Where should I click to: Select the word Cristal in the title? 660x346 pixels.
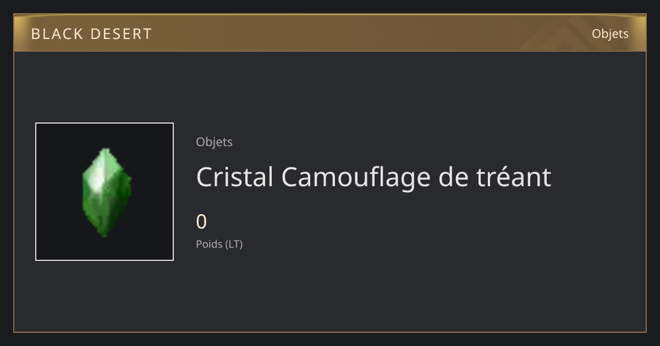(234, 177)
